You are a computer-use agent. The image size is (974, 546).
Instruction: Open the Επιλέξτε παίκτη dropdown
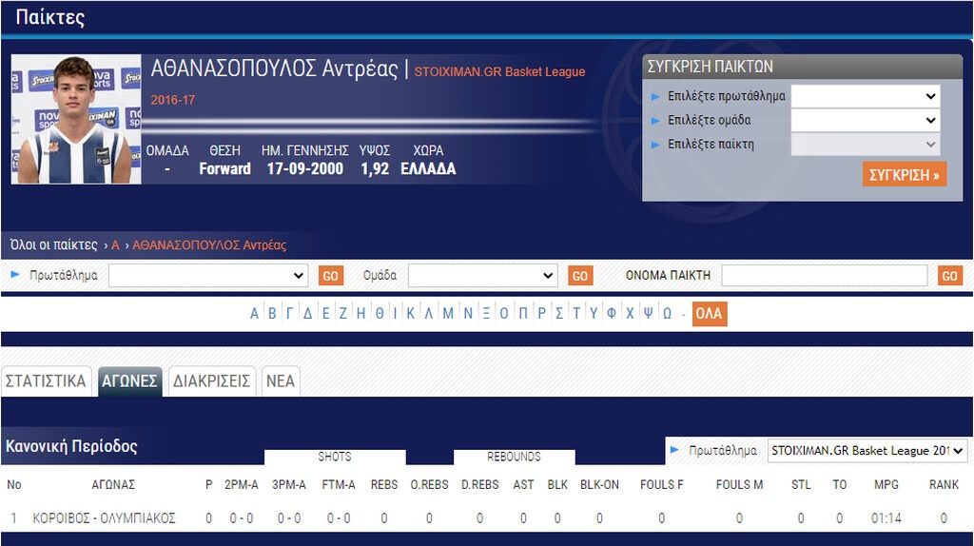coord(865,144)
